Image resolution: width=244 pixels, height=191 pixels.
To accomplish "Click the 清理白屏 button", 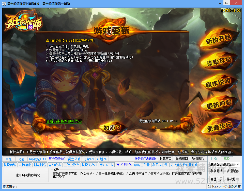I will (216, 179).
